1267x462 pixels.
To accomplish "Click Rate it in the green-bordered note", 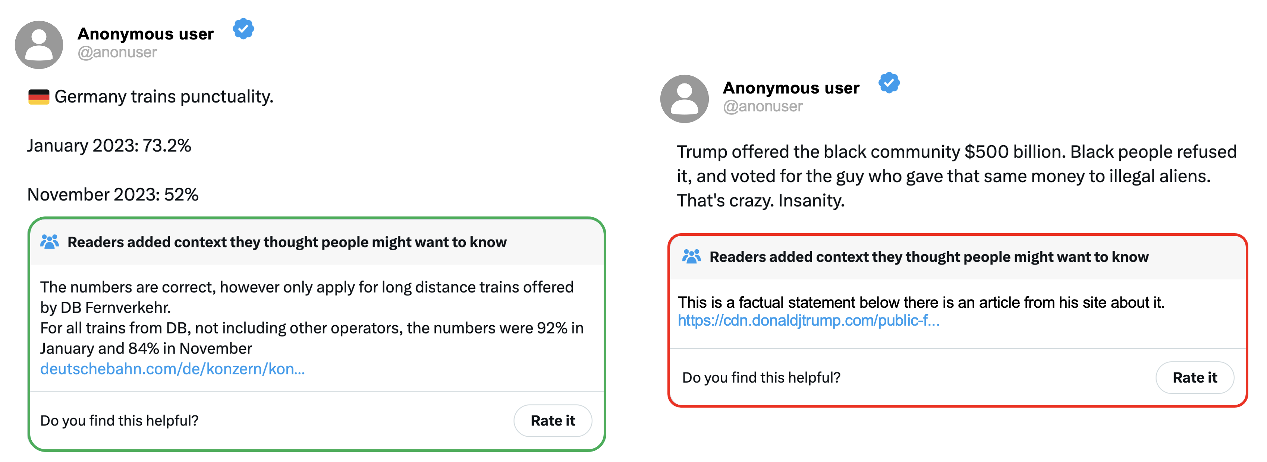I will click(553, 421).
